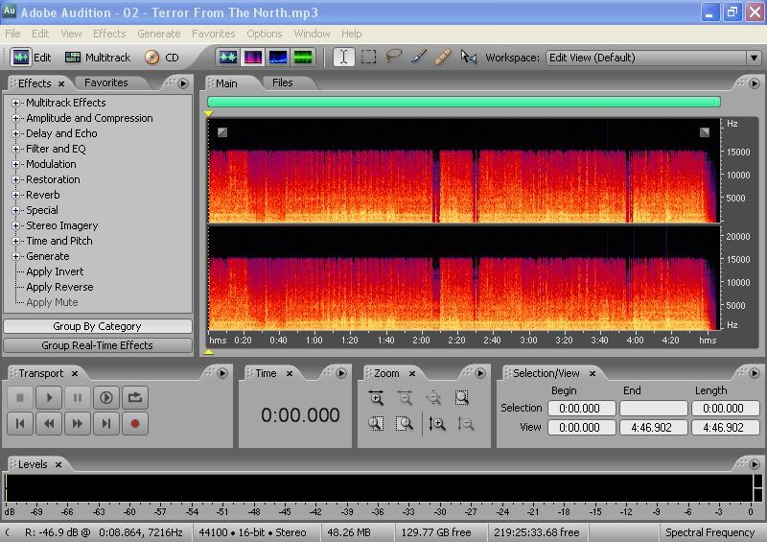Switch to Multitrack view
Viewport: 767px width, 542px height.
coord(98,58)
